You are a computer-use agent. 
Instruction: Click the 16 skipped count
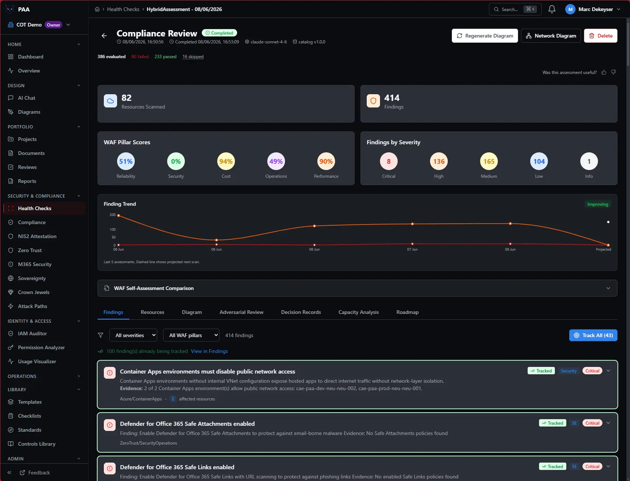click(193, 57)
